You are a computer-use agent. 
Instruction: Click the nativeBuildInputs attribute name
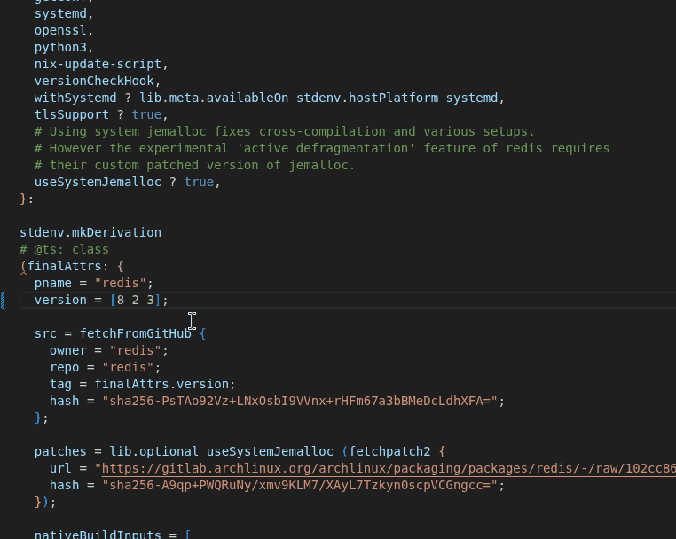[98, 535]
